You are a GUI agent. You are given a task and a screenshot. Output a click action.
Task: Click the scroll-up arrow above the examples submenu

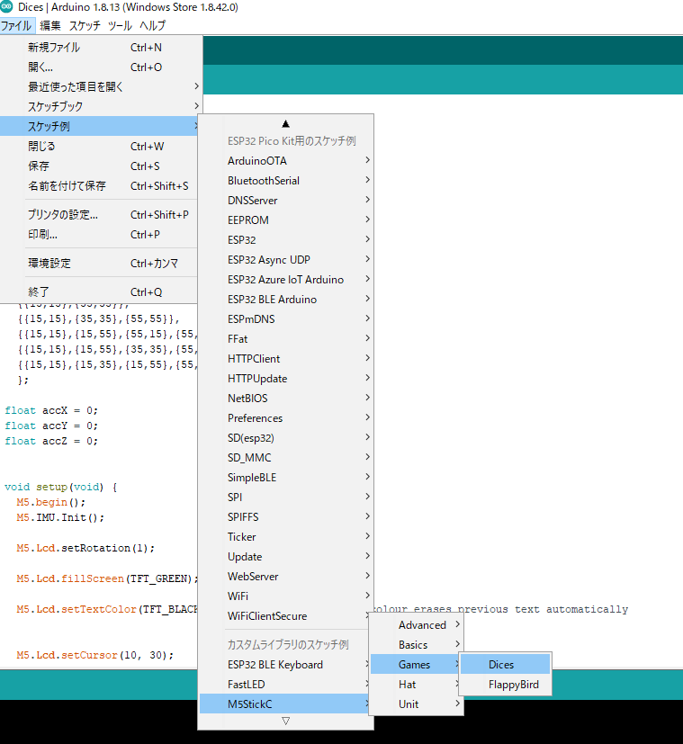click(x=285, y=124)
